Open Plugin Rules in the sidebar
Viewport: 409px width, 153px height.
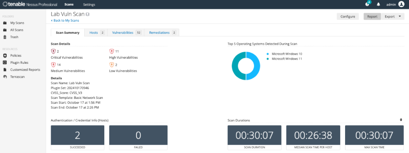(x=19, y=63)
